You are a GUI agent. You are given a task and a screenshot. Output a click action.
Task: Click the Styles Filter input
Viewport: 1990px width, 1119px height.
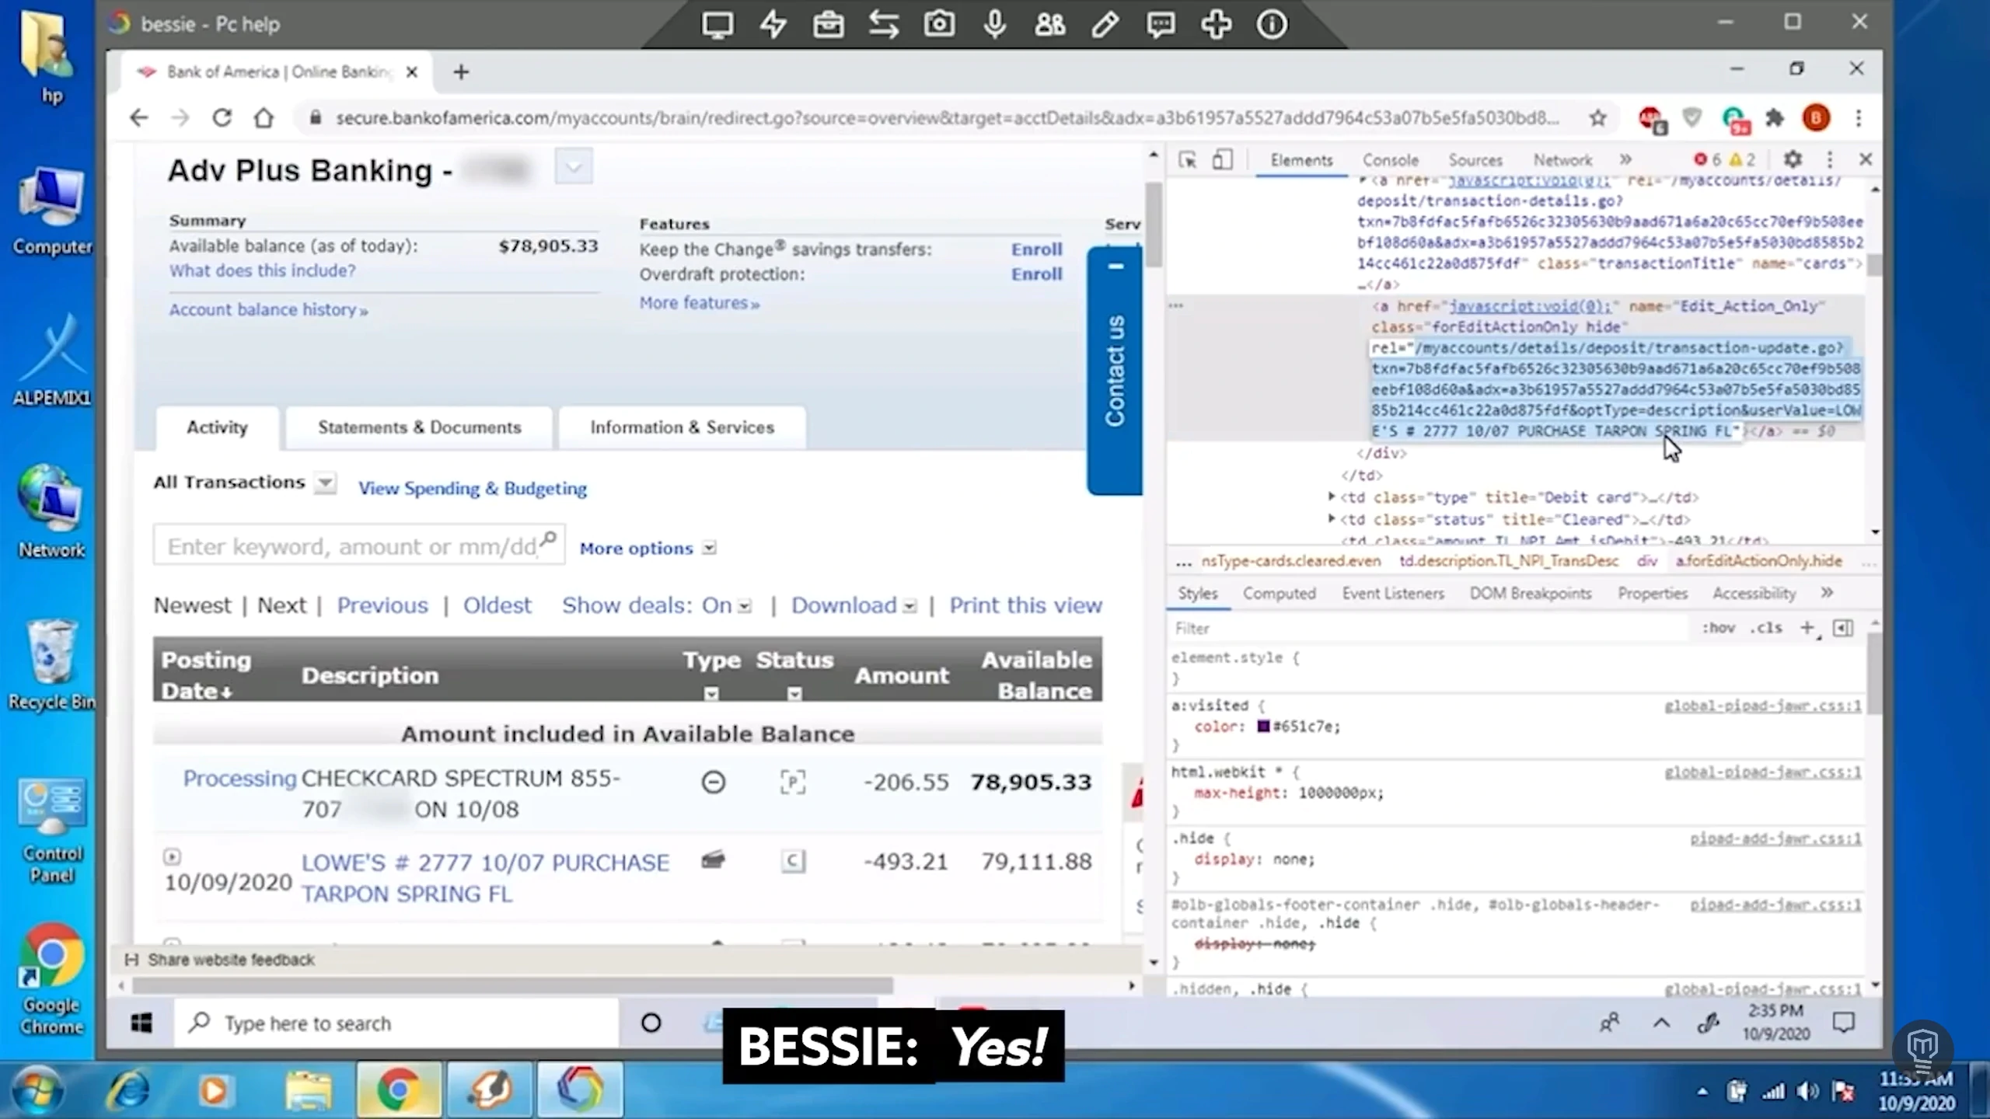[1430, 628]
